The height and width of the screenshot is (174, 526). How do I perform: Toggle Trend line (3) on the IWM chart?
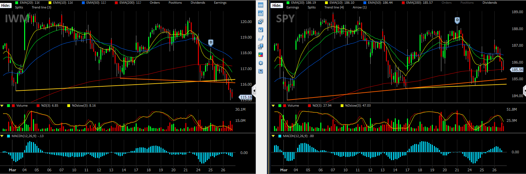pos(41,7)
